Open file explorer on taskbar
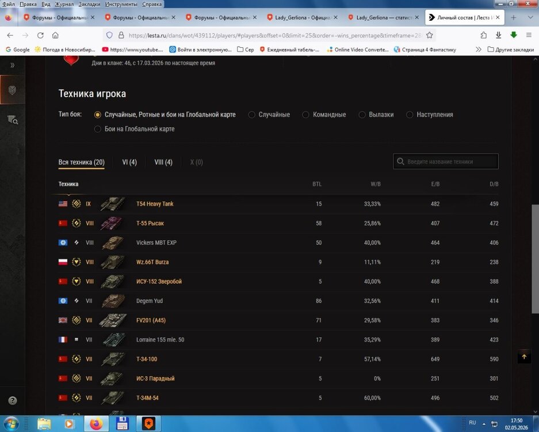The image size is (539, 432). tap(44, 424)
